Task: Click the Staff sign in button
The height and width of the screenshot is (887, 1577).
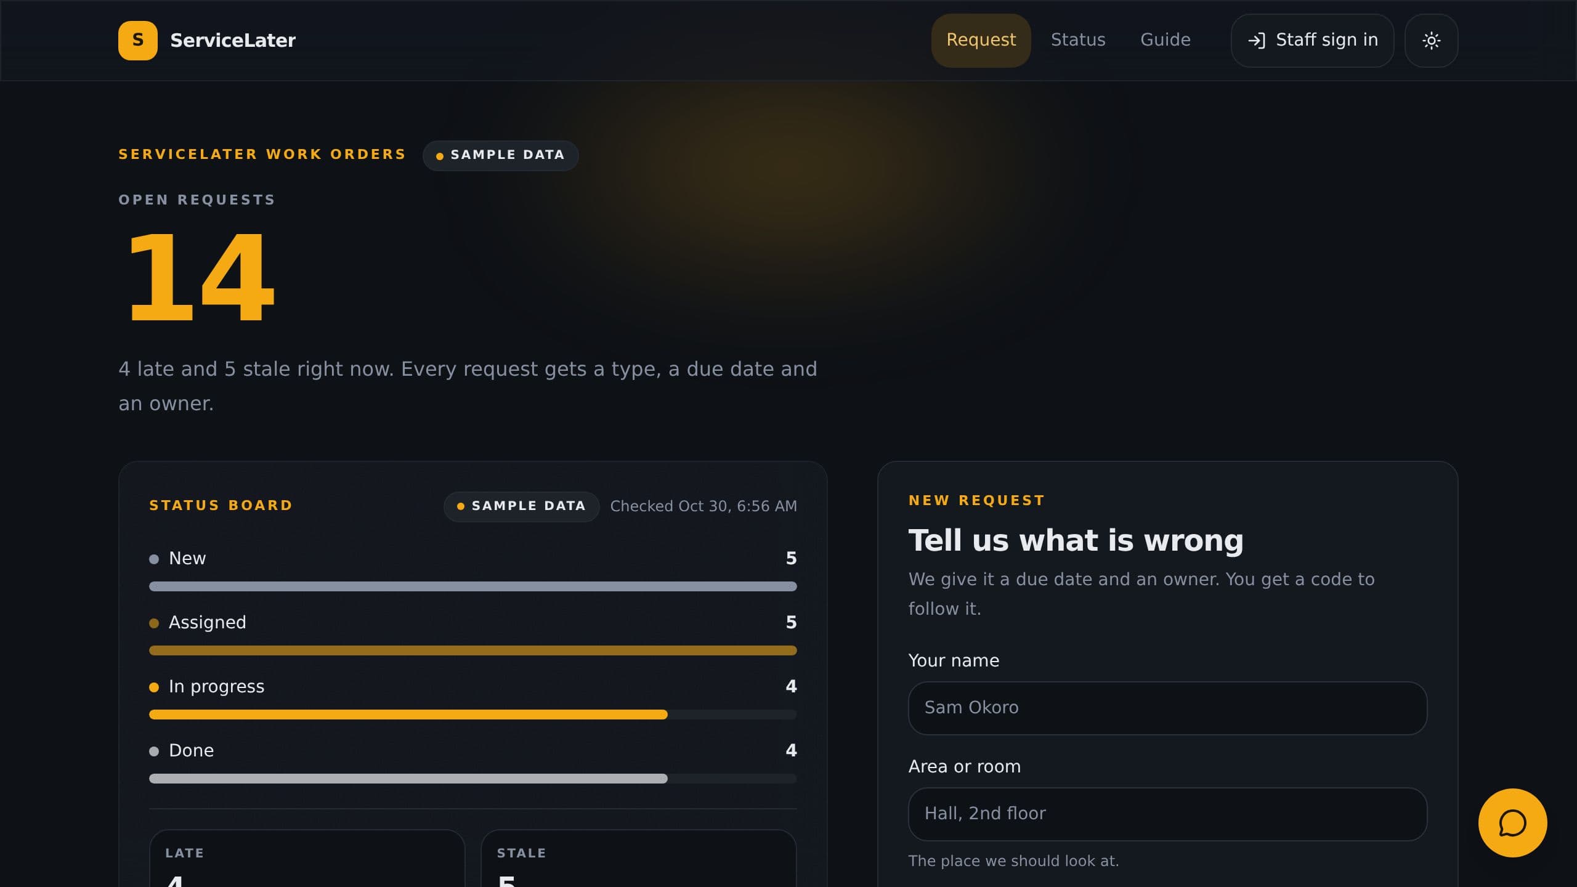Action: tap(1312, 41)
